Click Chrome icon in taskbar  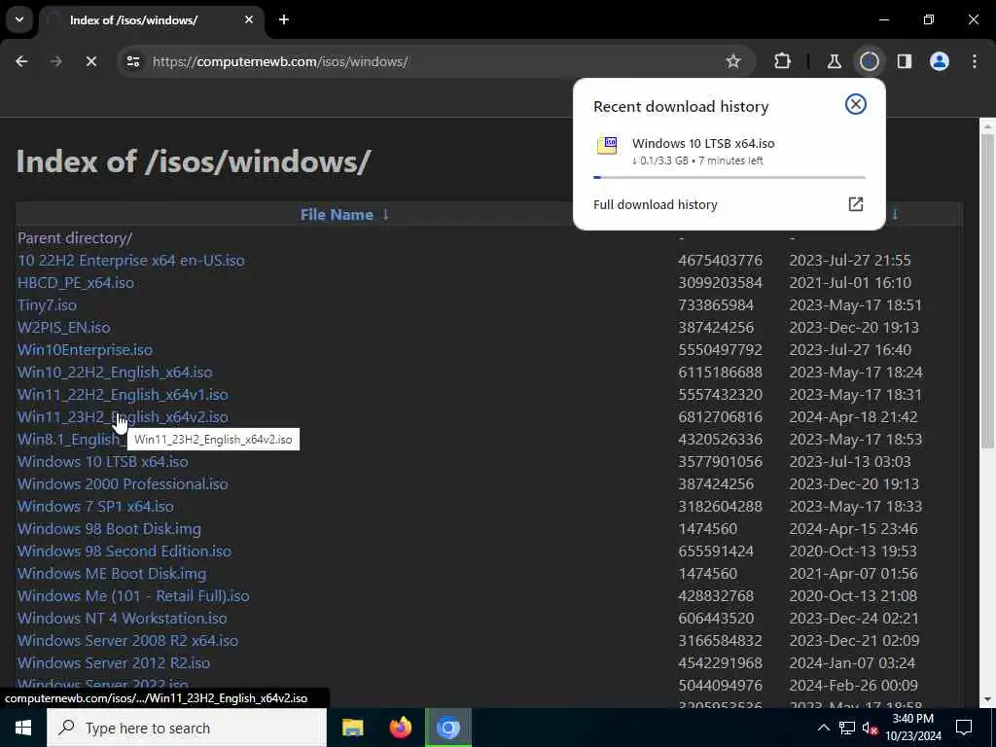click(447, 728)
